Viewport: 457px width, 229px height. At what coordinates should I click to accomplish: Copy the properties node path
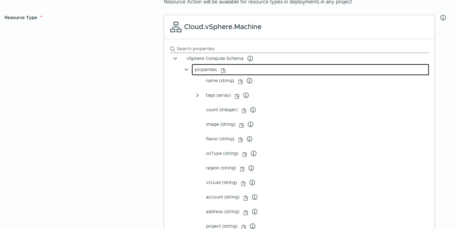tap(223, 70)
